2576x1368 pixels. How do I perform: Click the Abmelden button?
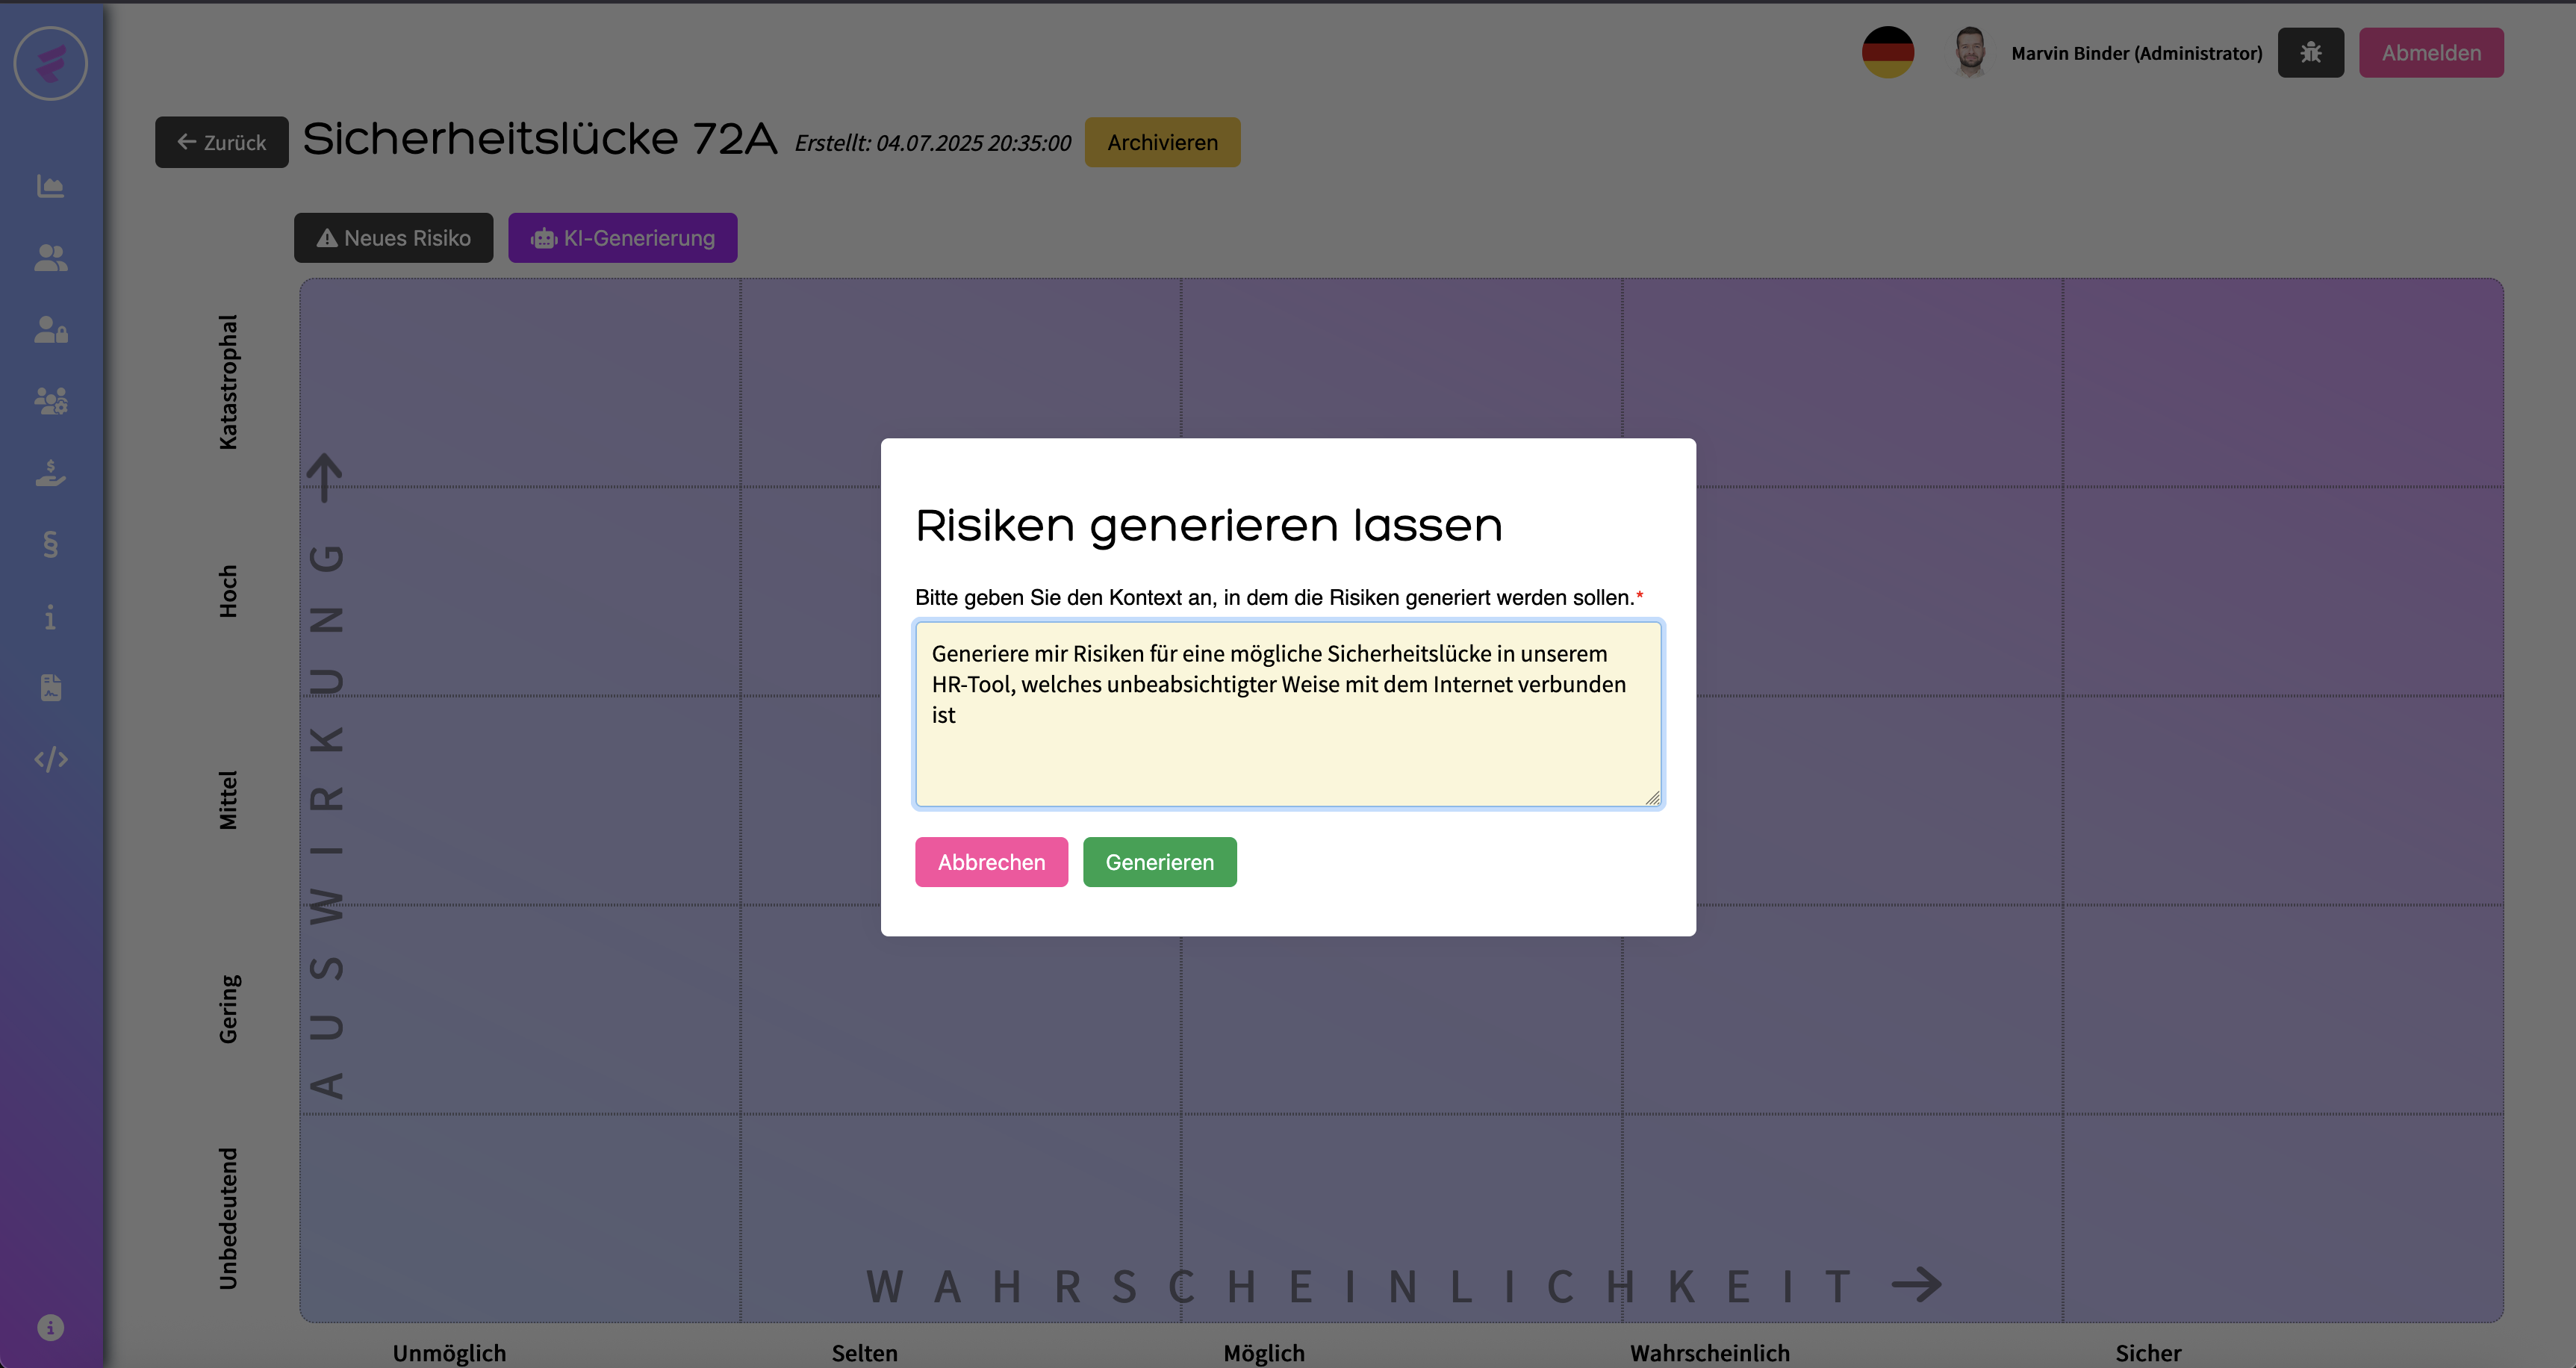2431,52
